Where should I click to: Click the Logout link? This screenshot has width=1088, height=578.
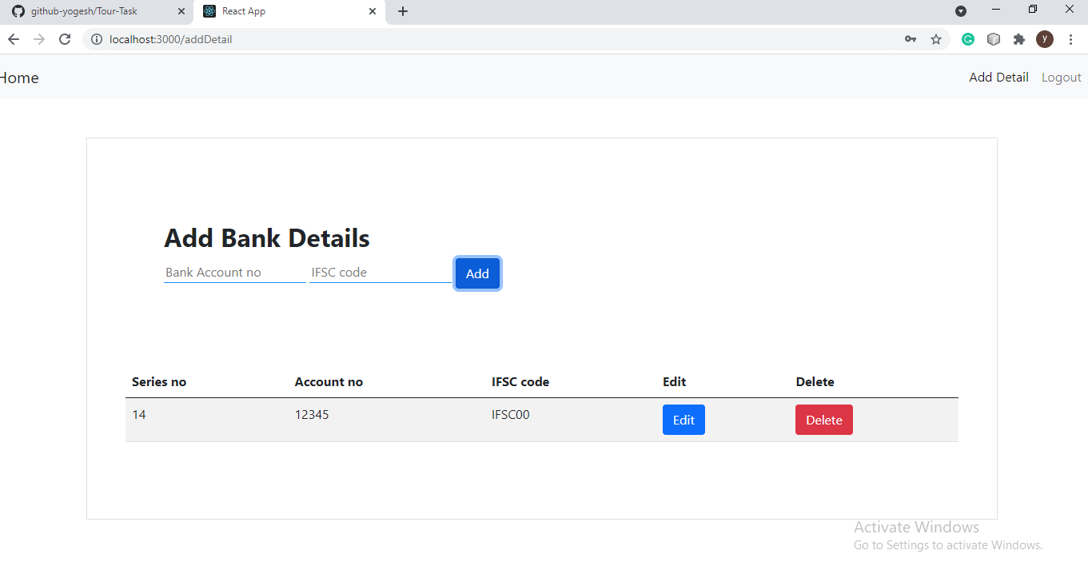(1061, 77)
